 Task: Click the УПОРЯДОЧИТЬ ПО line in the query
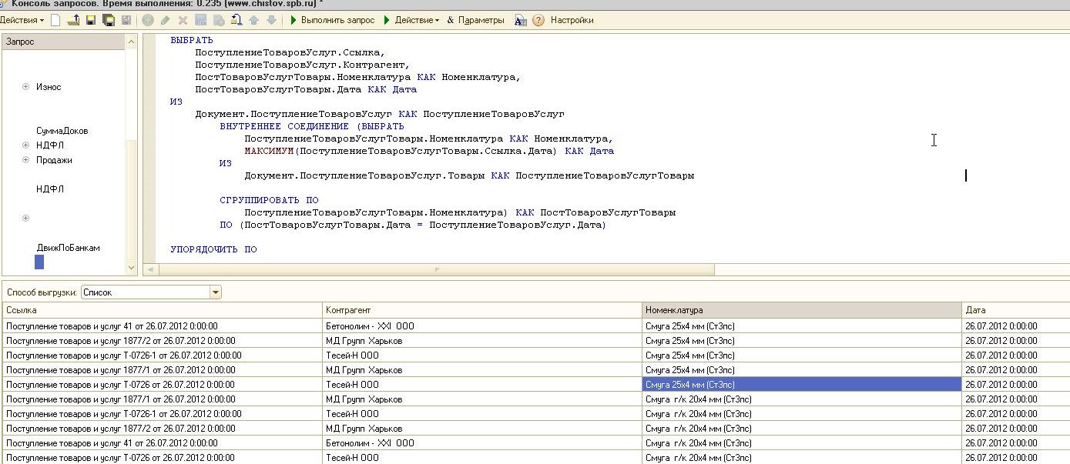[213, 249]
